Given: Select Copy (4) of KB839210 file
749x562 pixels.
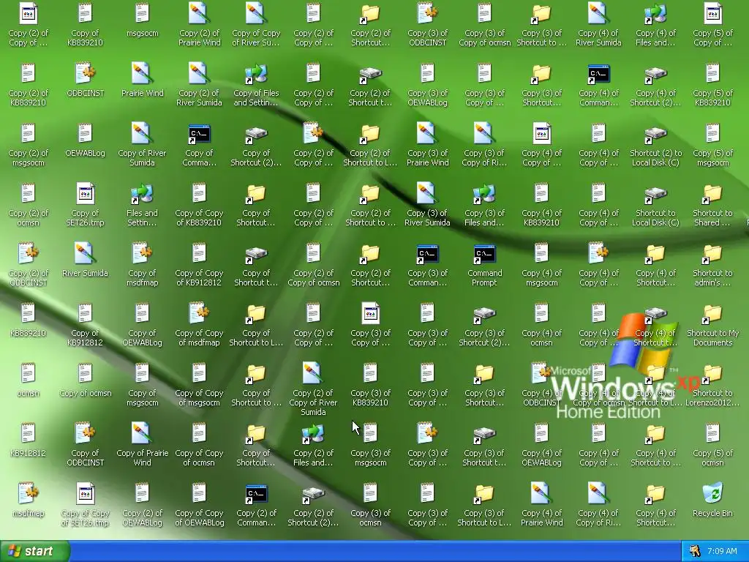Looking at the screenshot, I should pos(541,193).
